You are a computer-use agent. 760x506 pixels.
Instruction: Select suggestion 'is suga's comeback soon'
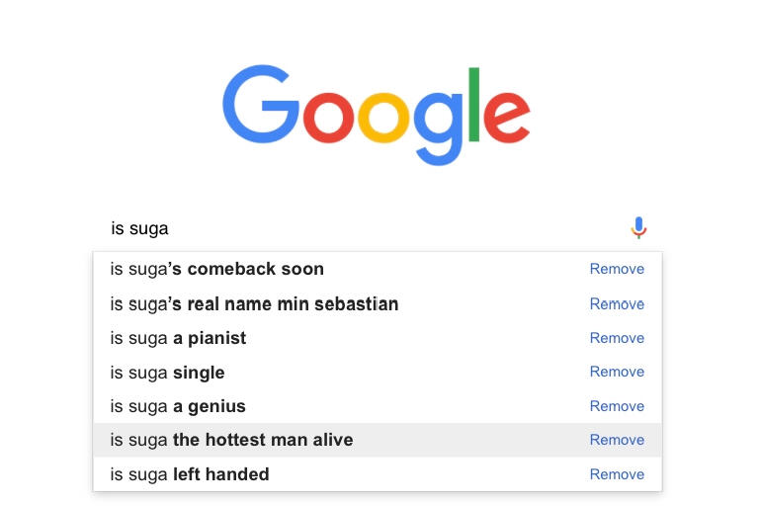217,269
